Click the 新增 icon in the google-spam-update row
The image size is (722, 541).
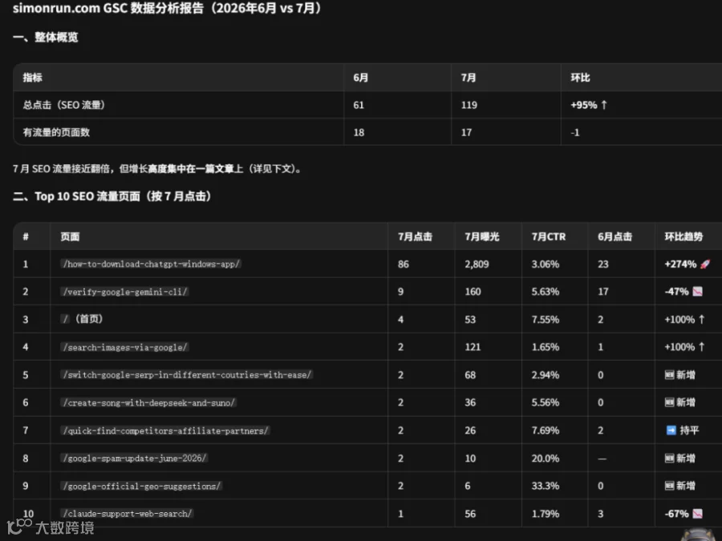pyautogui.click(x=670, y=458)
